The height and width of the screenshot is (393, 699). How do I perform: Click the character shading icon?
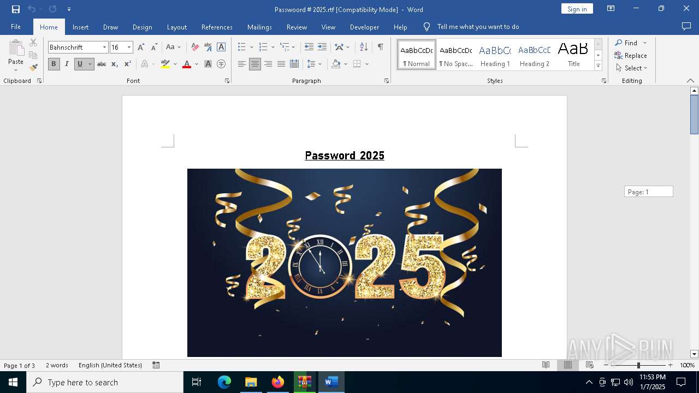208,64
